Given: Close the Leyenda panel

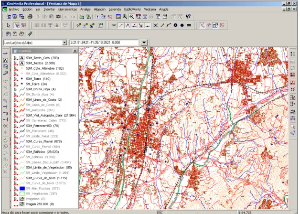Looking at the screenshot, I should (x=75, y=51).
